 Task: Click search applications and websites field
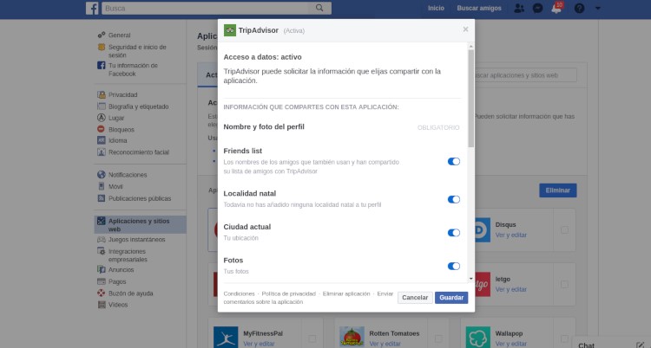click(525, 75)
